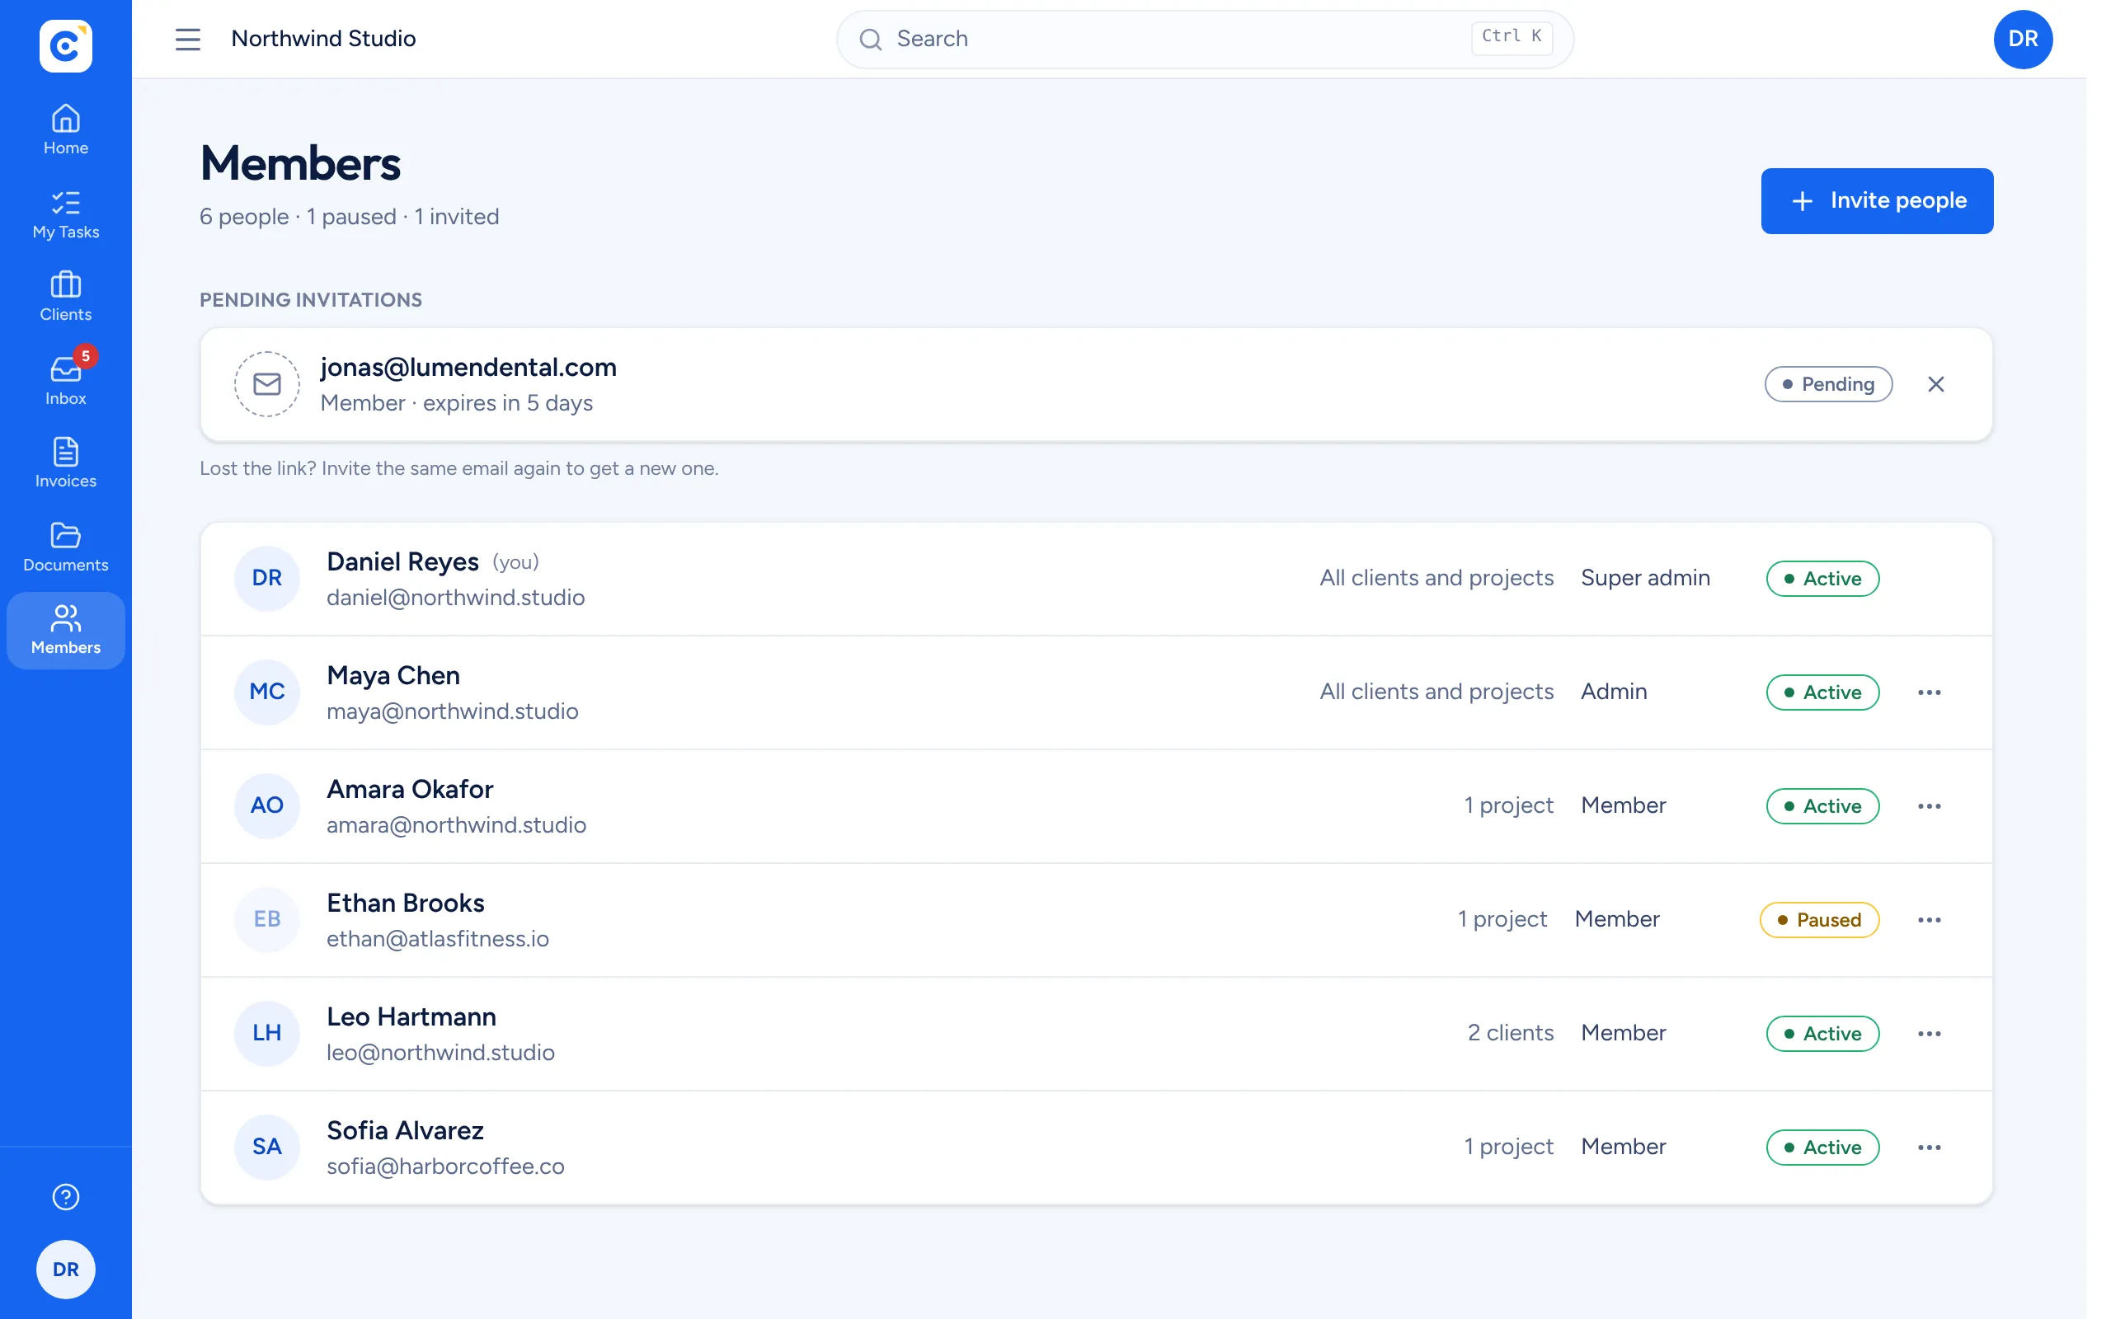Image resolution: width=2111 pixels, height=1319 pixels.
Task: Click the app logo in the sidebar
Action: tap(65, 46)
